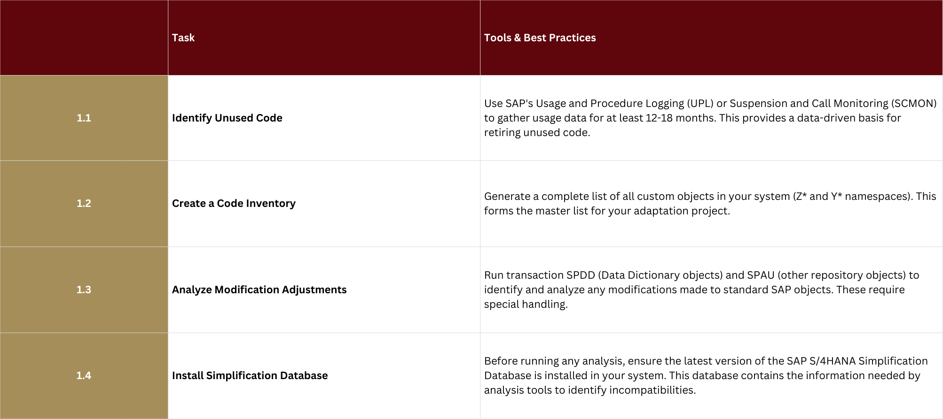
Task: Click the Task column header
Action: point(183,38)
